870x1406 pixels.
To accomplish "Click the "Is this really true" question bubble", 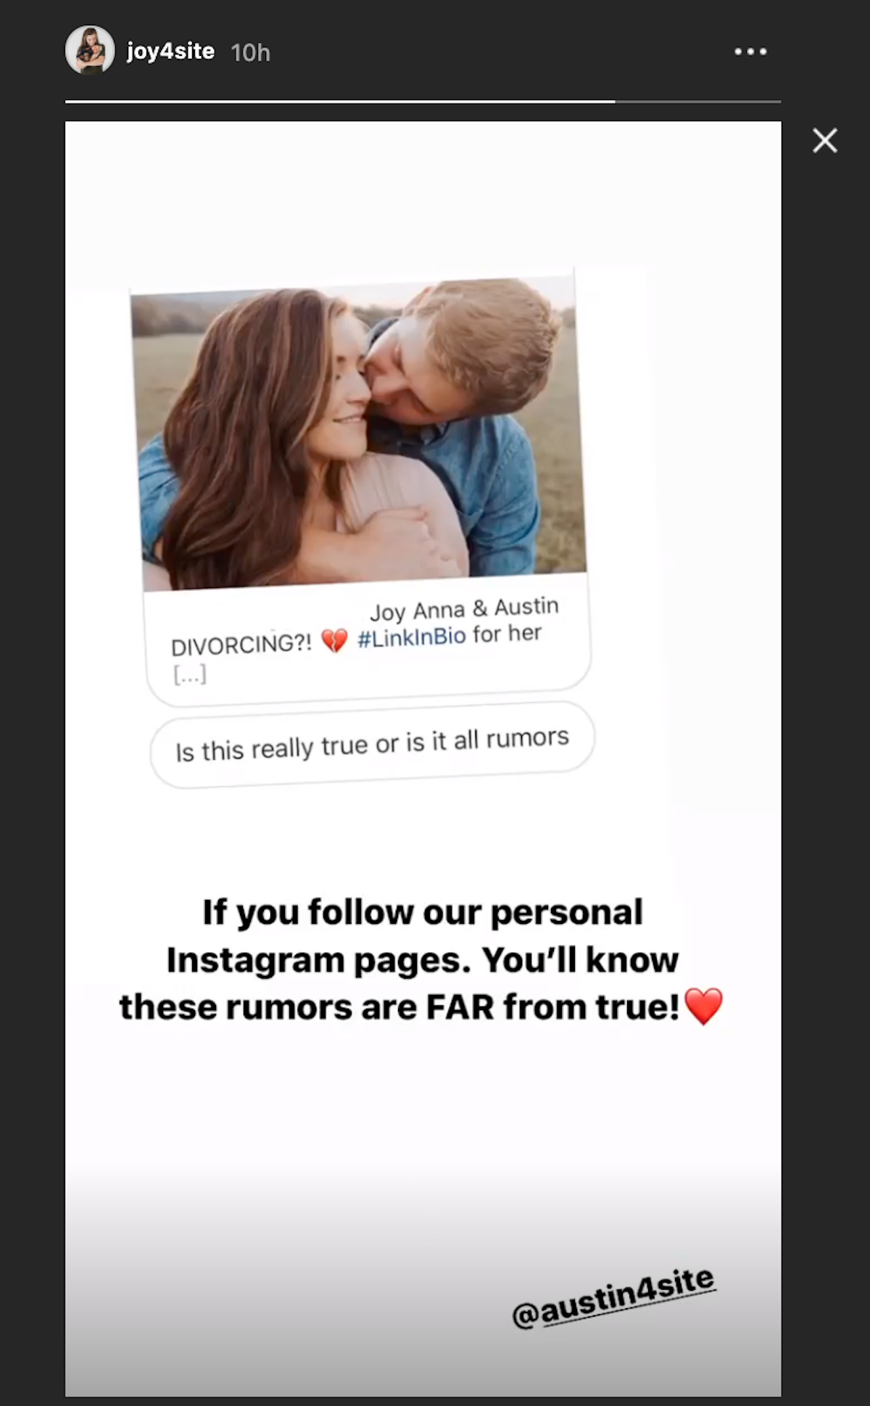I will pyautogui.click(x=372, y=744).
